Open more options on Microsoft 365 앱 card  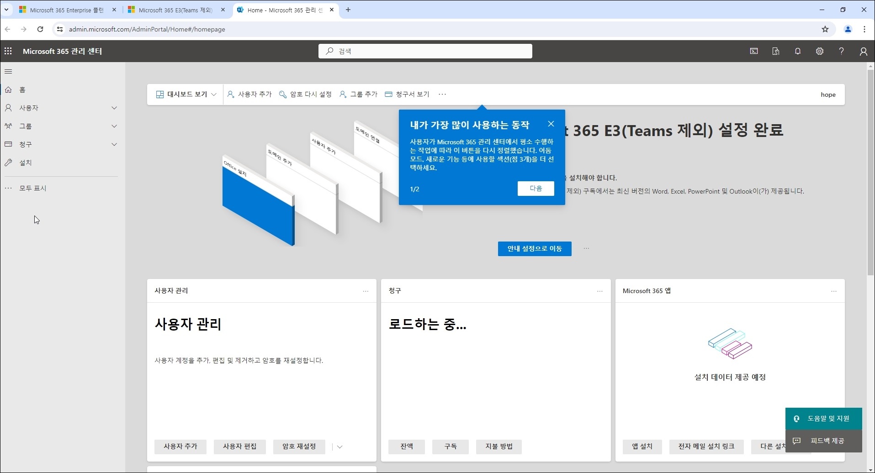coord(834,291)
